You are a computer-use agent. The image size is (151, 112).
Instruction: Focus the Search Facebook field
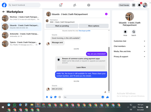pyautogui.click(x=24, y=5)
